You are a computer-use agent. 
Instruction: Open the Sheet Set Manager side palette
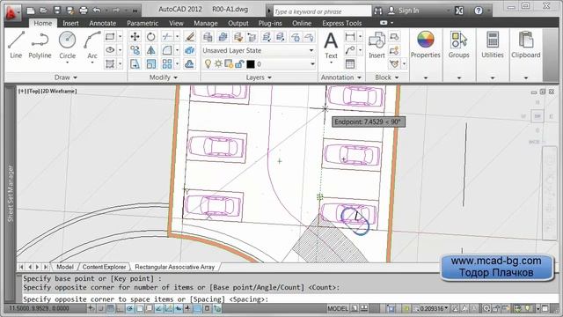(x=11, y=194)
